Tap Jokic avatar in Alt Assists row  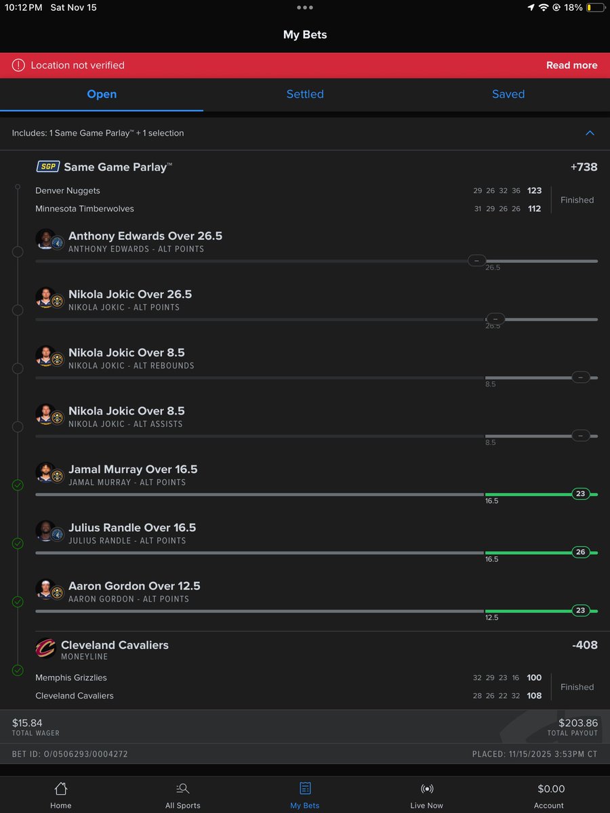tap(49, 415)
